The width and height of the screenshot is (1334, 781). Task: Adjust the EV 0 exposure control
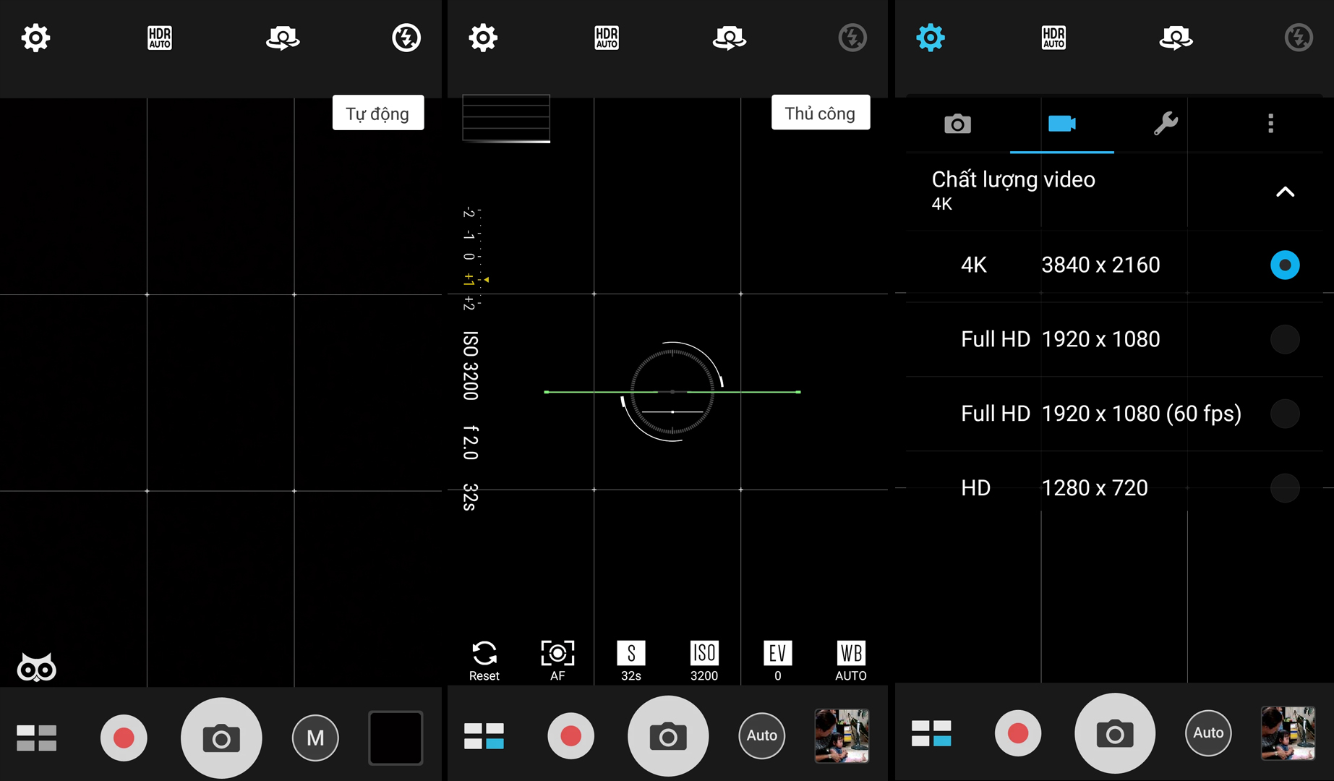[x=777, y=660]
